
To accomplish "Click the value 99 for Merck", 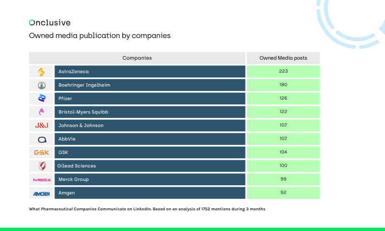I will pos(283,179).
